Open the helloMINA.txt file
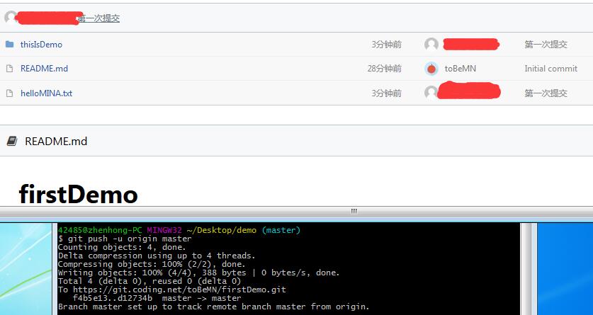This screenshot has height=315, width=593. pyautogui.click(x=46, y=93)
